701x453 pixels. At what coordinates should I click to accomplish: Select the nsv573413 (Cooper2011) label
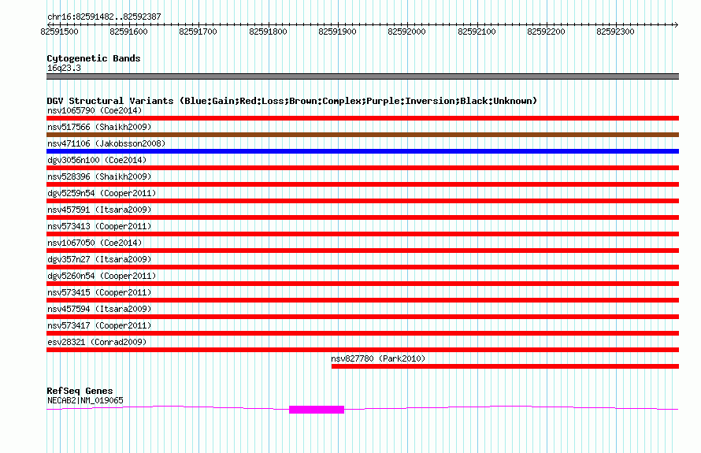(x=99, y=226)
